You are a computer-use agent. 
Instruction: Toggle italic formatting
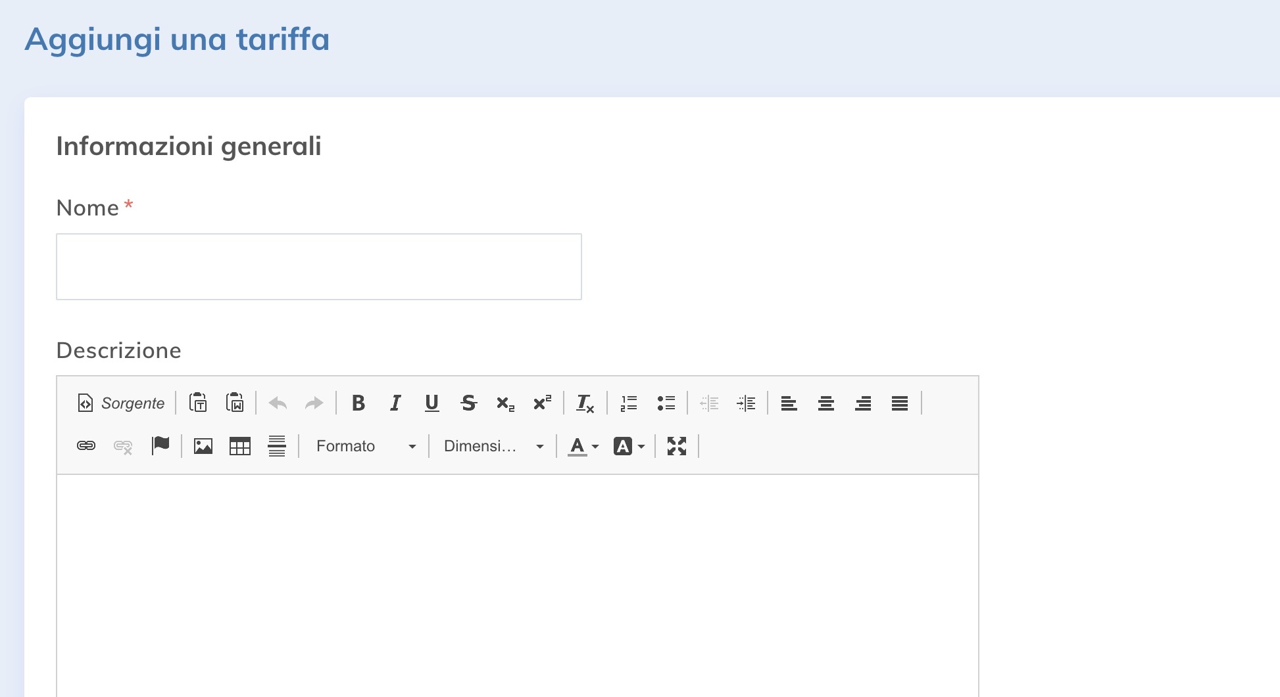(395, 403)
